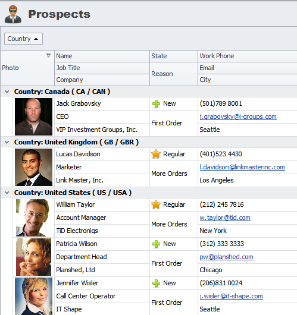Open the pw@planshed.com email link
The height and width of the screenshot is (315, 297).
click(226, 257)
